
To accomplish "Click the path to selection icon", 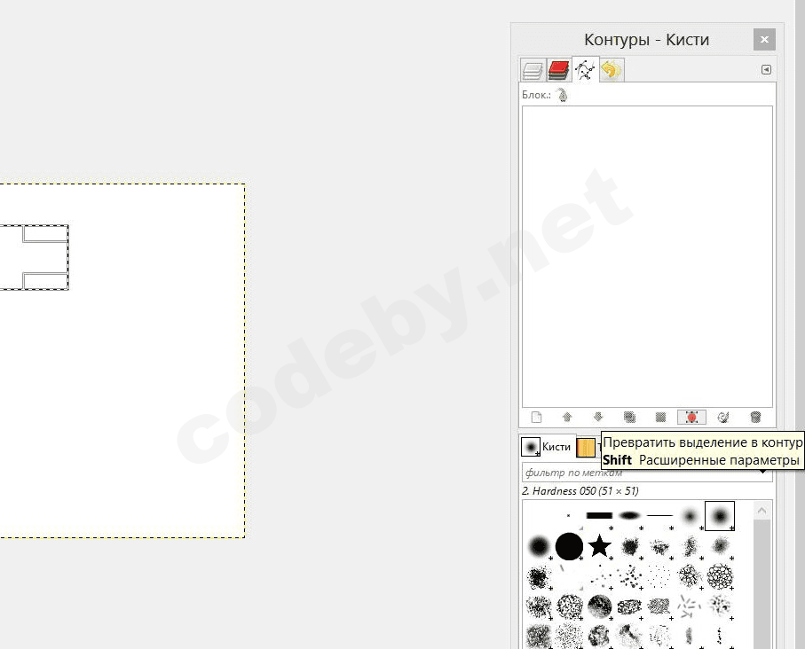I will [x=660, y=417].
